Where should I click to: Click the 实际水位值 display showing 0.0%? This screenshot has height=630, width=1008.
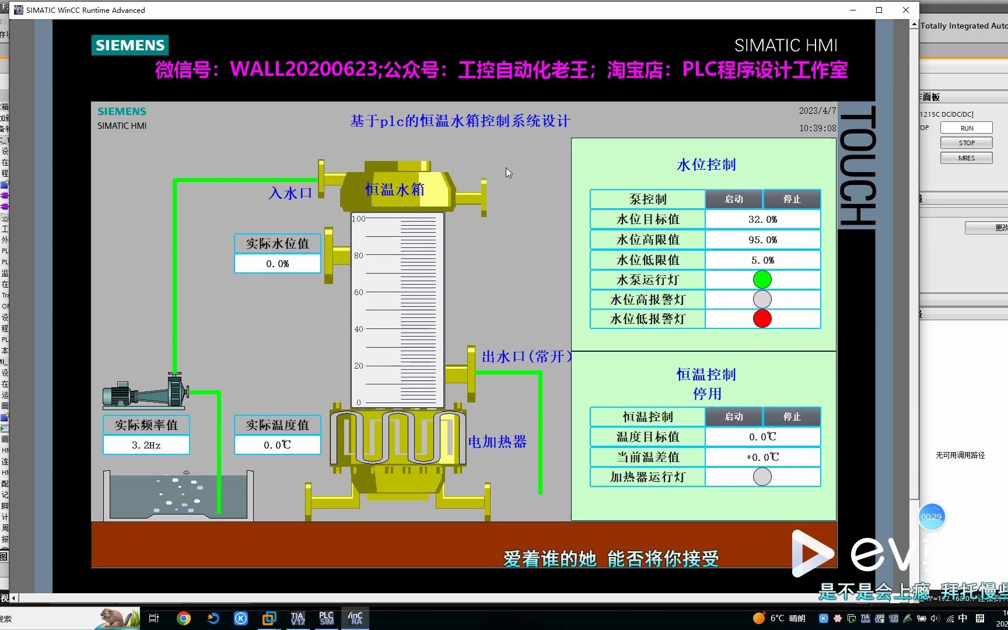click(x=278, y=264)
